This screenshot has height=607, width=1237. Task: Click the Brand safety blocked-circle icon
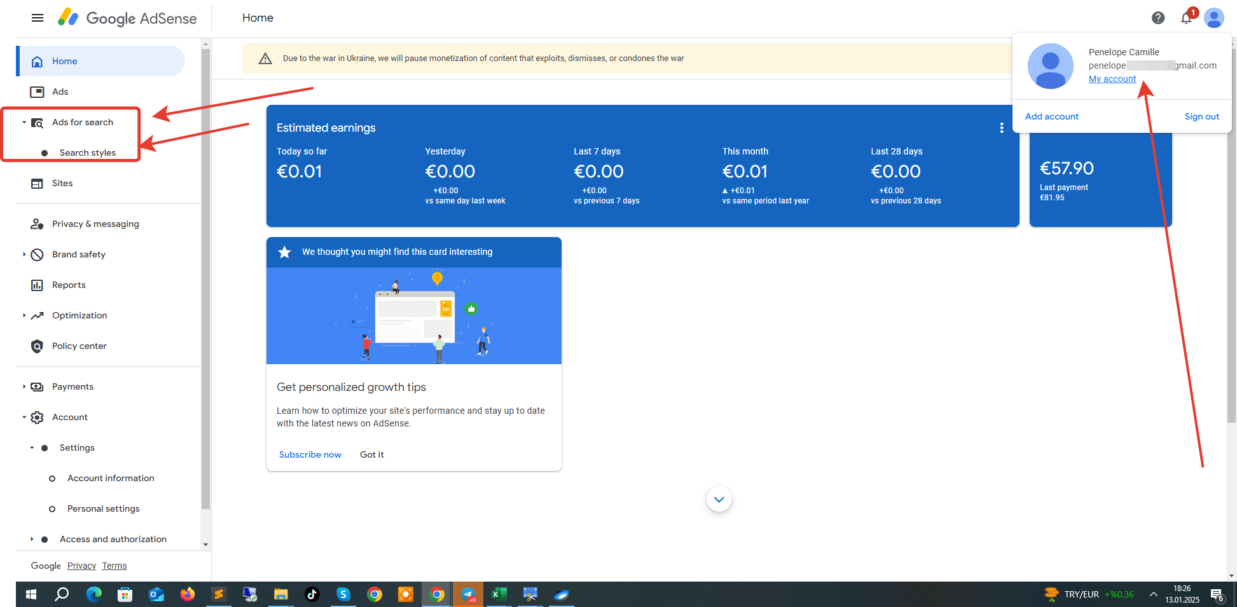[37, 254]
